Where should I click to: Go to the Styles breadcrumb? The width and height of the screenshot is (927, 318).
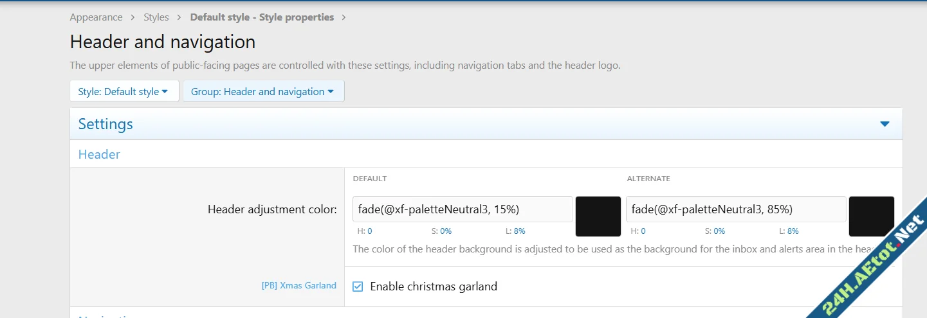point(156,17)
